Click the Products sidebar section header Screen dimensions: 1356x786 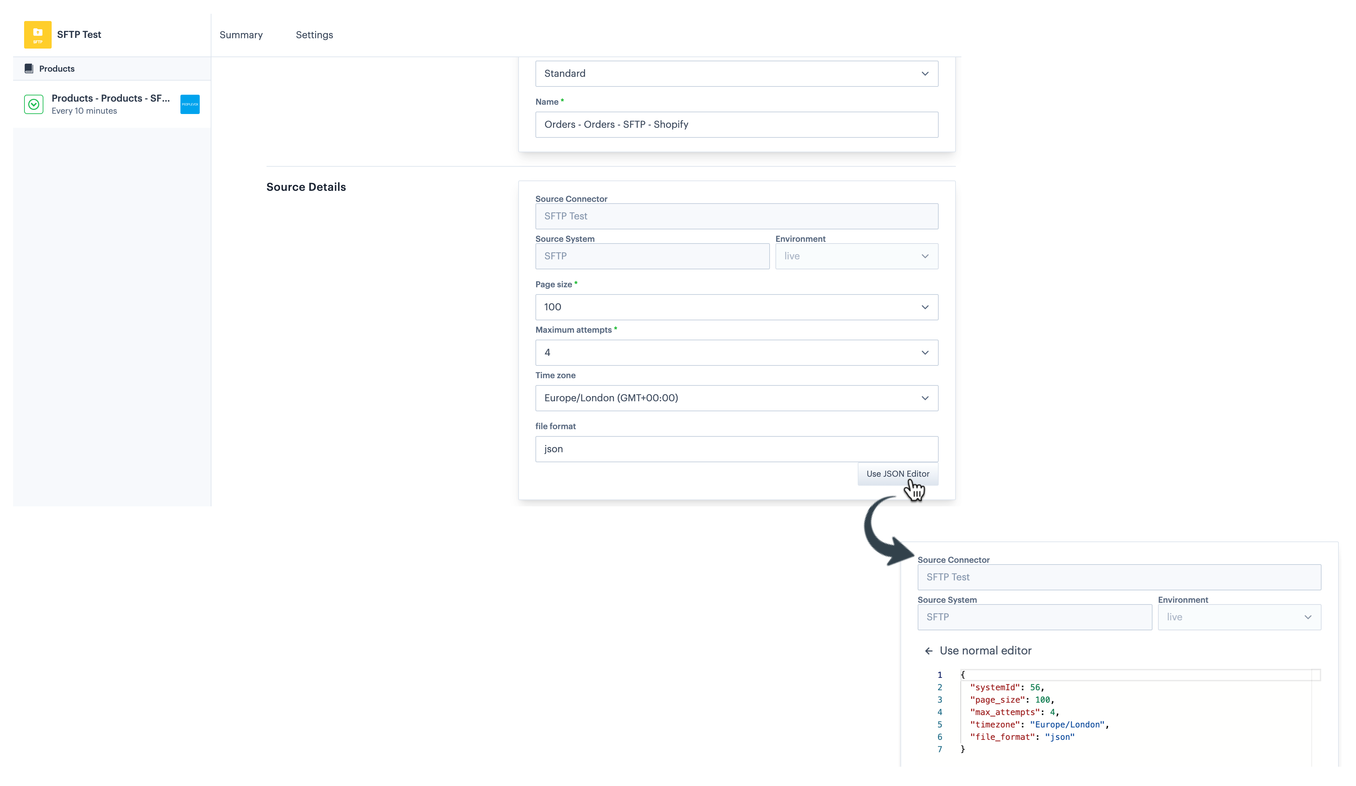tap(56, 69)
